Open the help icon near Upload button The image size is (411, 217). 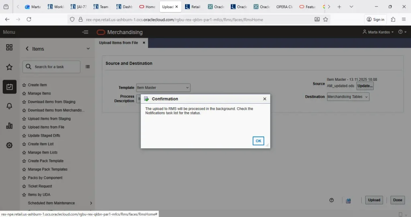(x=332, y=200)
